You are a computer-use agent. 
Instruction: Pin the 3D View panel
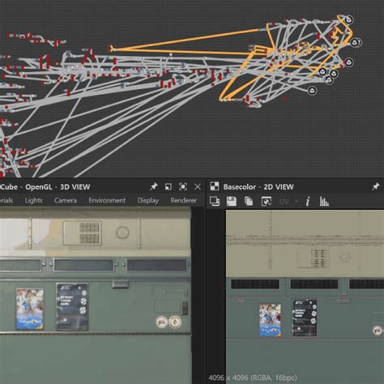point(154,186)
